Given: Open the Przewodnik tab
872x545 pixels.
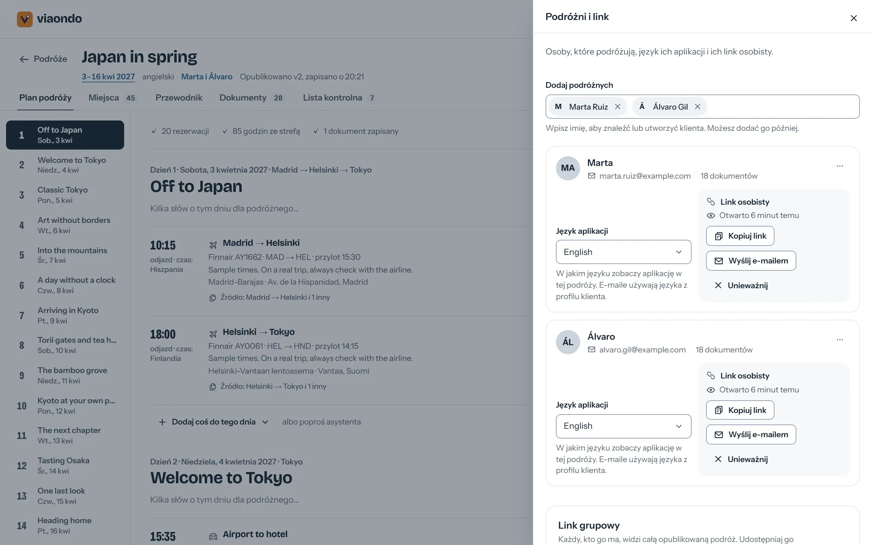Looking at the screenshot, I should pos(179,98).
